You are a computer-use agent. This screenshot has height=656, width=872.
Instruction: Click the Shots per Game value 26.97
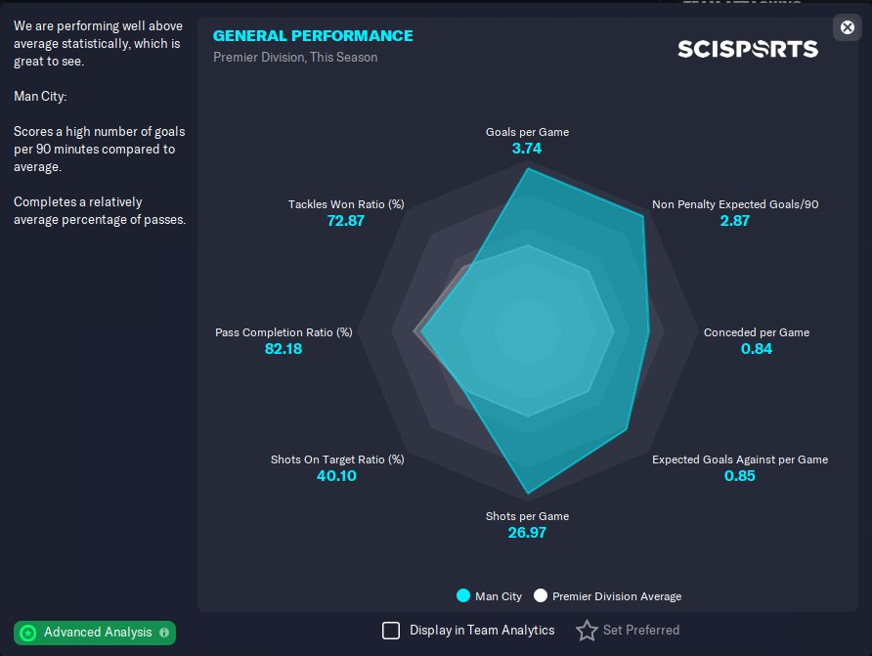pos(527,533)
